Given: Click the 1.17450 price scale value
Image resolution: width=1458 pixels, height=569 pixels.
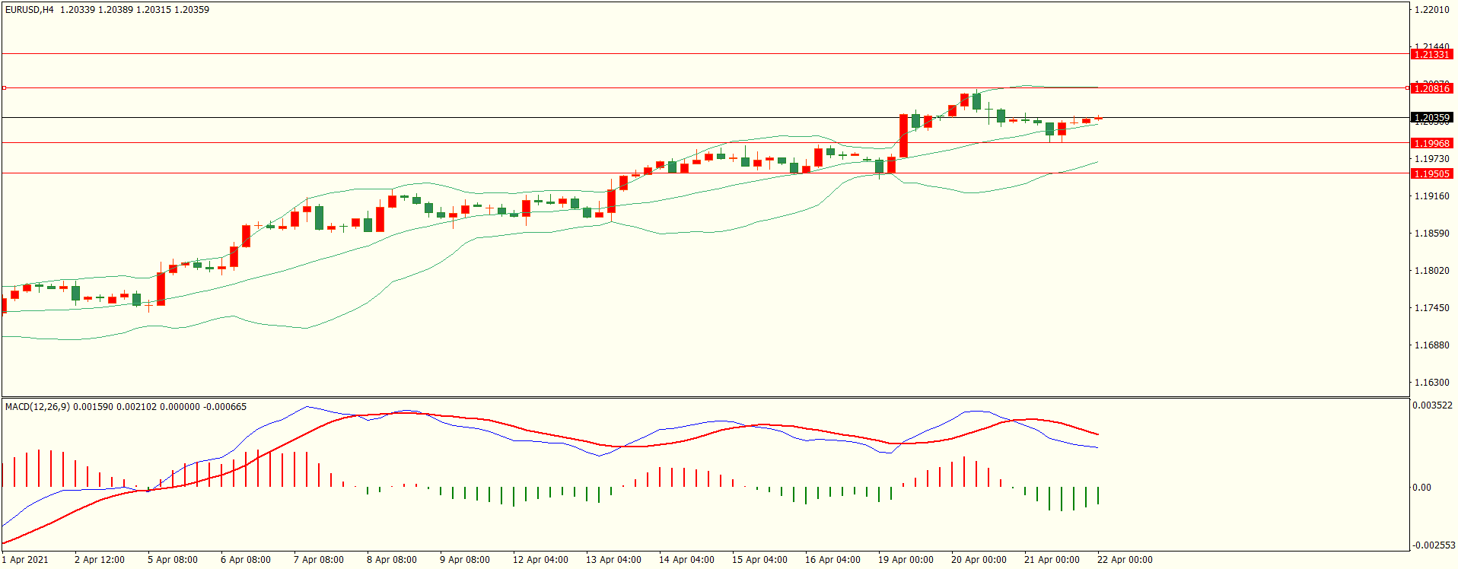Looking at the screenshot, I should [x=1431, y=308].
